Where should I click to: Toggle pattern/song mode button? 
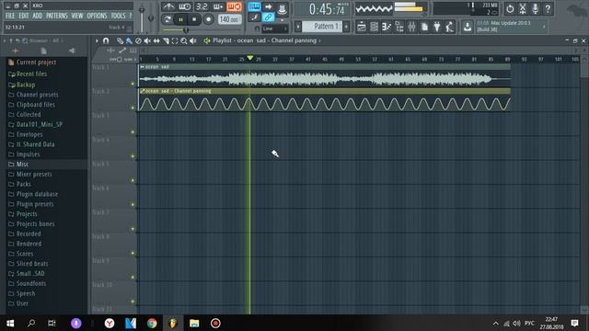pos(167,19)
